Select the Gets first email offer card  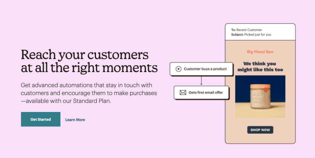201,93
